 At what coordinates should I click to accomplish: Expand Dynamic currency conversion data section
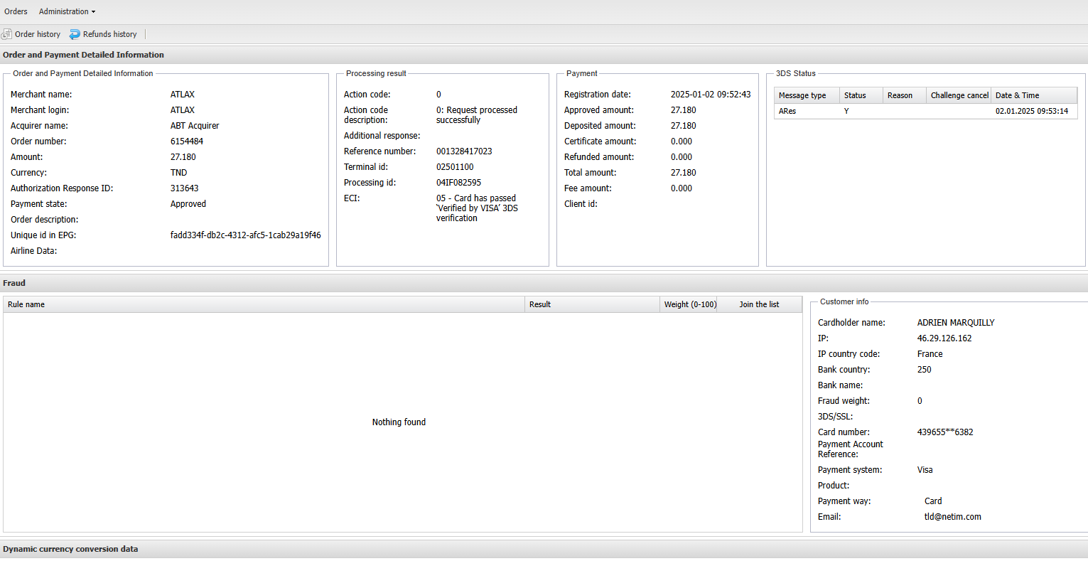click(70, 549)
